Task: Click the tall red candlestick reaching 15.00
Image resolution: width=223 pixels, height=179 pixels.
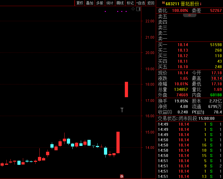Action: (118, 142)
